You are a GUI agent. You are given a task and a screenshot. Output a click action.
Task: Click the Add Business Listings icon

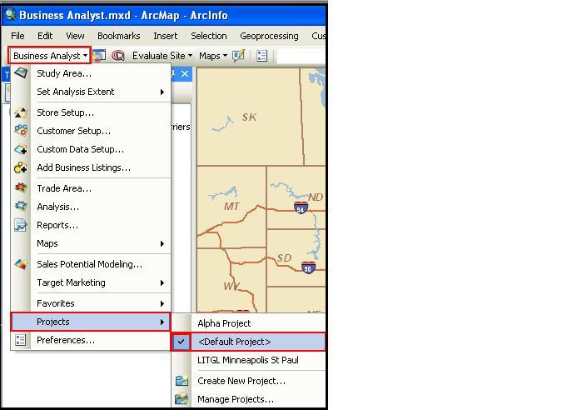click(x=21, y=167)
